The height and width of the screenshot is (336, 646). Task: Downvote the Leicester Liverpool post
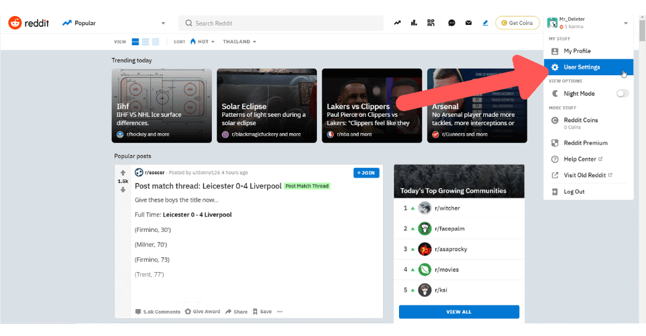point(122,190)
